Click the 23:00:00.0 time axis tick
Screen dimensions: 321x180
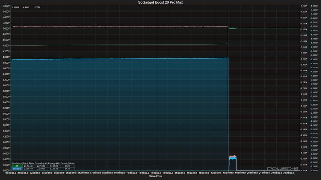[288, 173]
